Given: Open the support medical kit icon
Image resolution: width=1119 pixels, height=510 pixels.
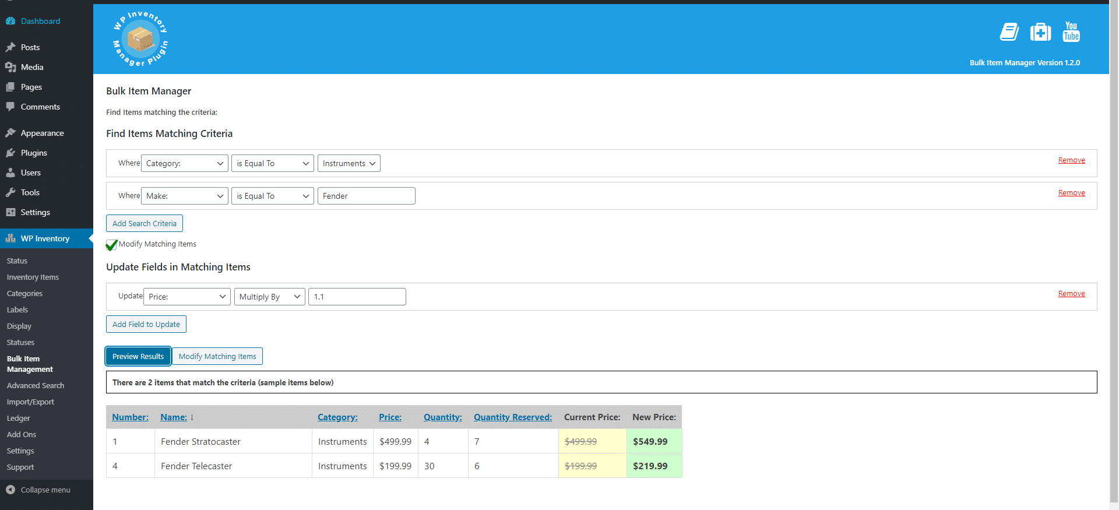Looking at the screenshot, I should [x=1040, y=31].
